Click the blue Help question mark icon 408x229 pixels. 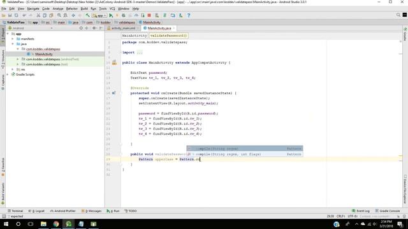[189, 15]
